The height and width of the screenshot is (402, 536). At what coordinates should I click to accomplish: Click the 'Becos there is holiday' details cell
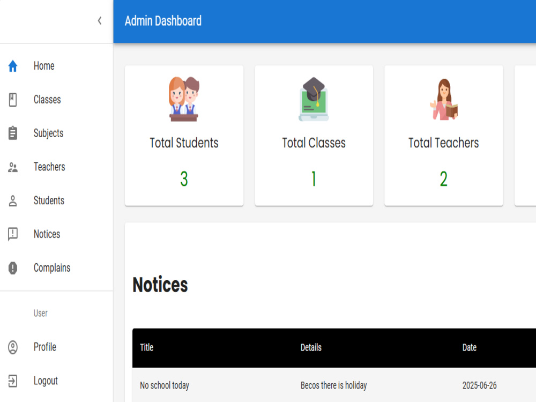[333, 385]
